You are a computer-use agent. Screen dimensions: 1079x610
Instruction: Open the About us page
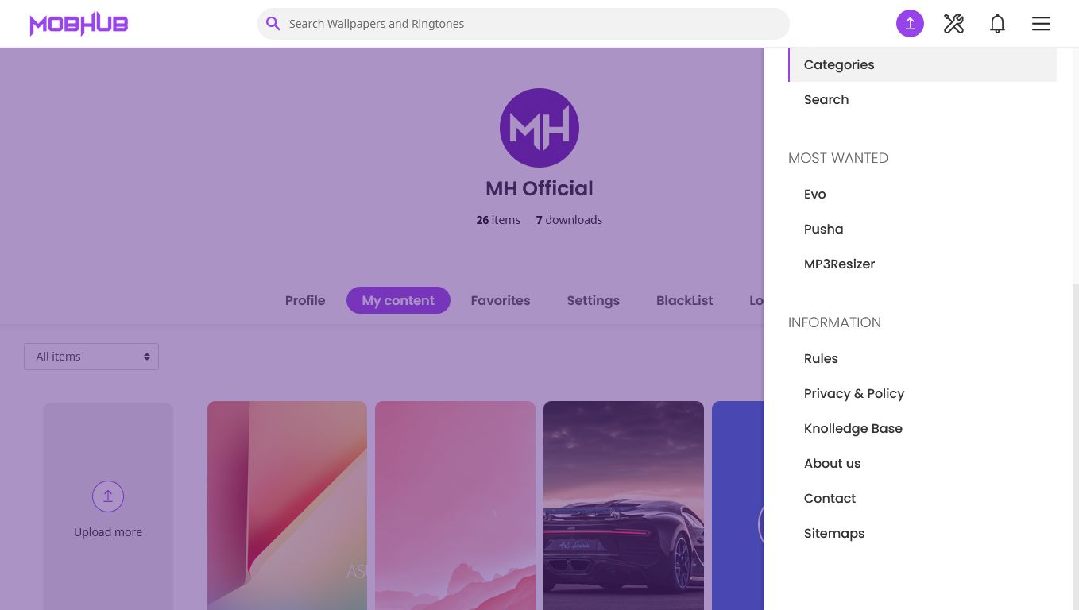832,463
